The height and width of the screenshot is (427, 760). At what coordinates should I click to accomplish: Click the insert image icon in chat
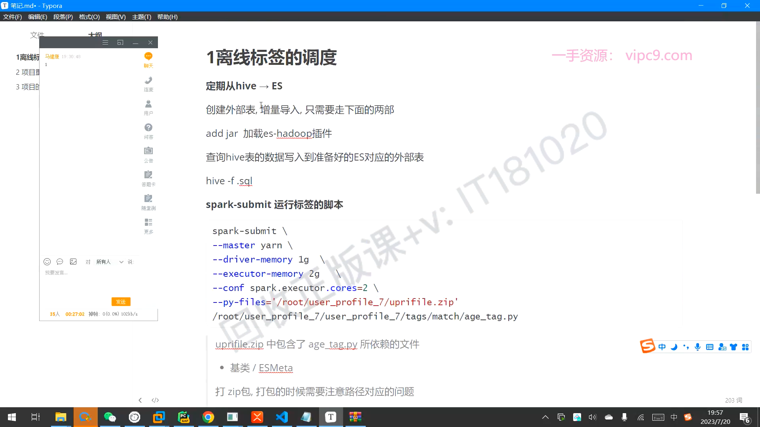click(73, 262)
